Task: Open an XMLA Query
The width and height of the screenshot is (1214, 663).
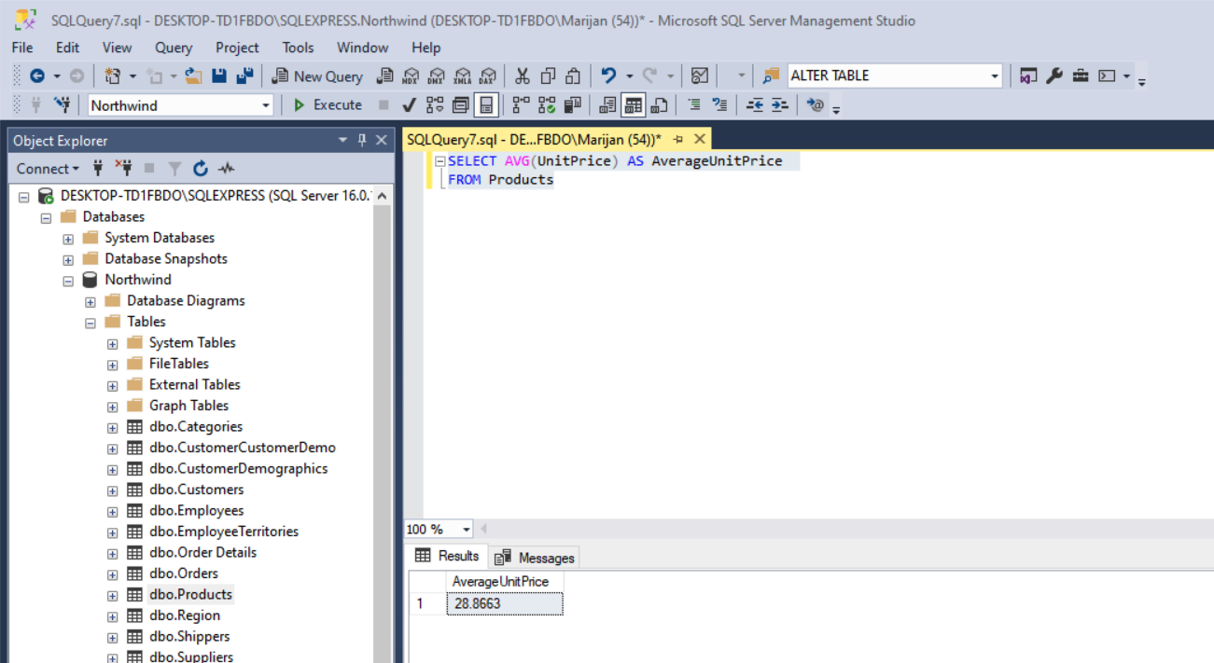Action: [x=462, y=76]
